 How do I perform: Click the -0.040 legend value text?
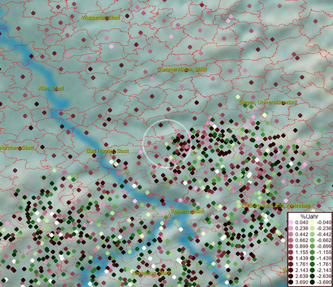324,222
